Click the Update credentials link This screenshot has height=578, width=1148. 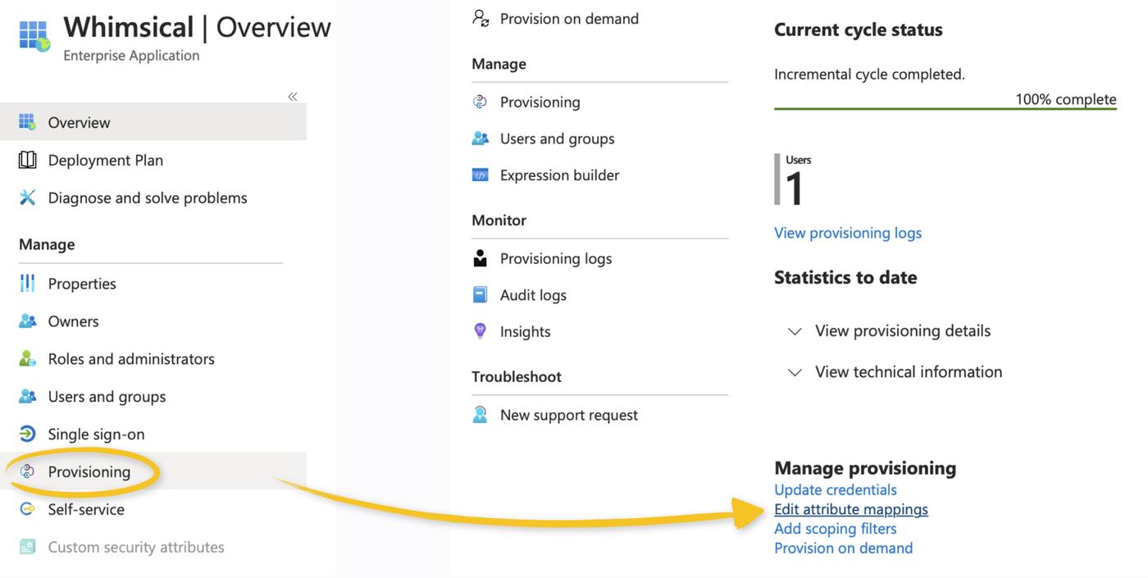point(835,489)
